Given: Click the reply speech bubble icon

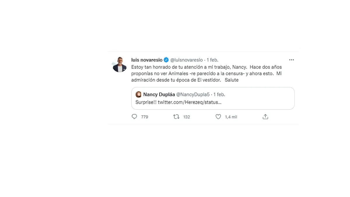Looking at the screenshot, I should click(134, 117).
